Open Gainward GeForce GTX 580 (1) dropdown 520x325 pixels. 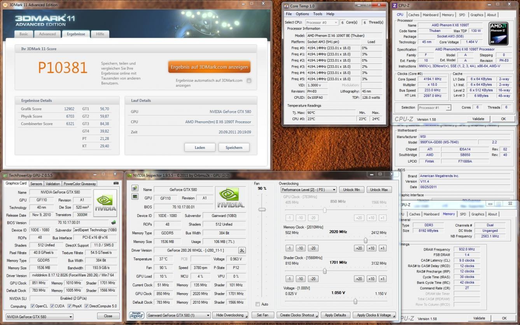(x=179, y=315)
